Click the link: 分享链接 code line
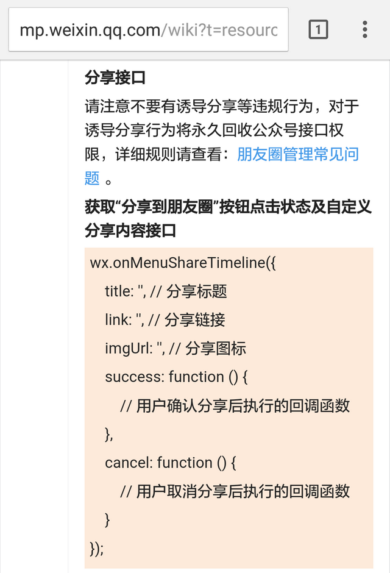Image resolution: width=390 pixels, height=573 pixels. pyautogui.click(x=165, y=319)
